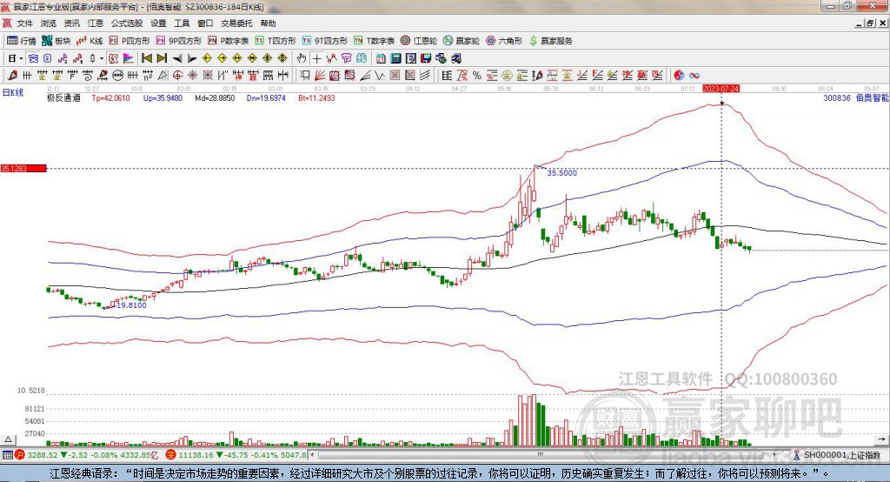Open 赢家服务 with the dollar icon
Image resolution: width=890 pixels, height=482 pixels.
[x=550, y=41]
